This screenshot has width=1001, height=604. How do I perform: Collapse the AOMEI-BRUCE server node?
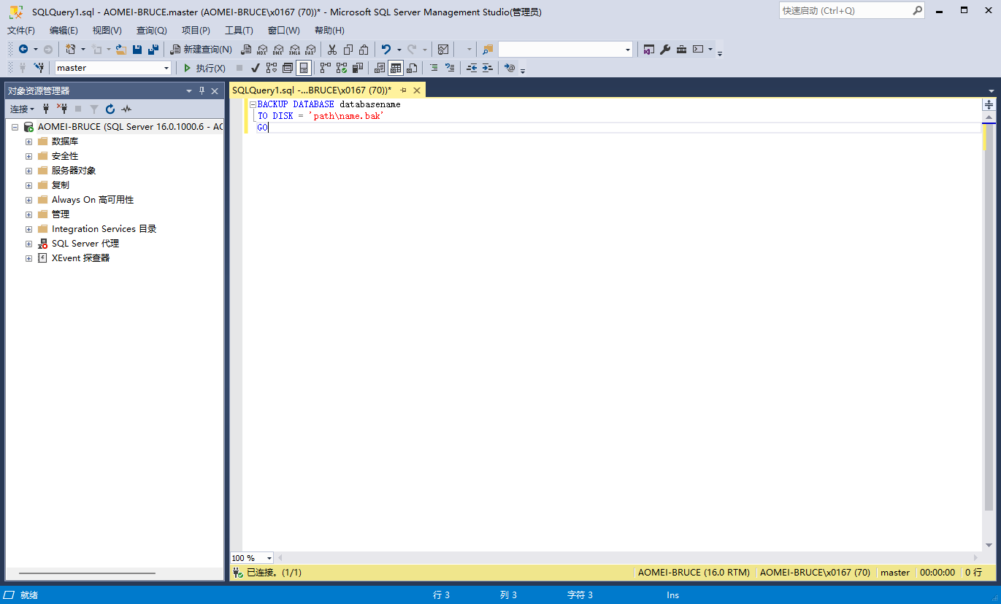pyautogui.click(x=14, y=127)
